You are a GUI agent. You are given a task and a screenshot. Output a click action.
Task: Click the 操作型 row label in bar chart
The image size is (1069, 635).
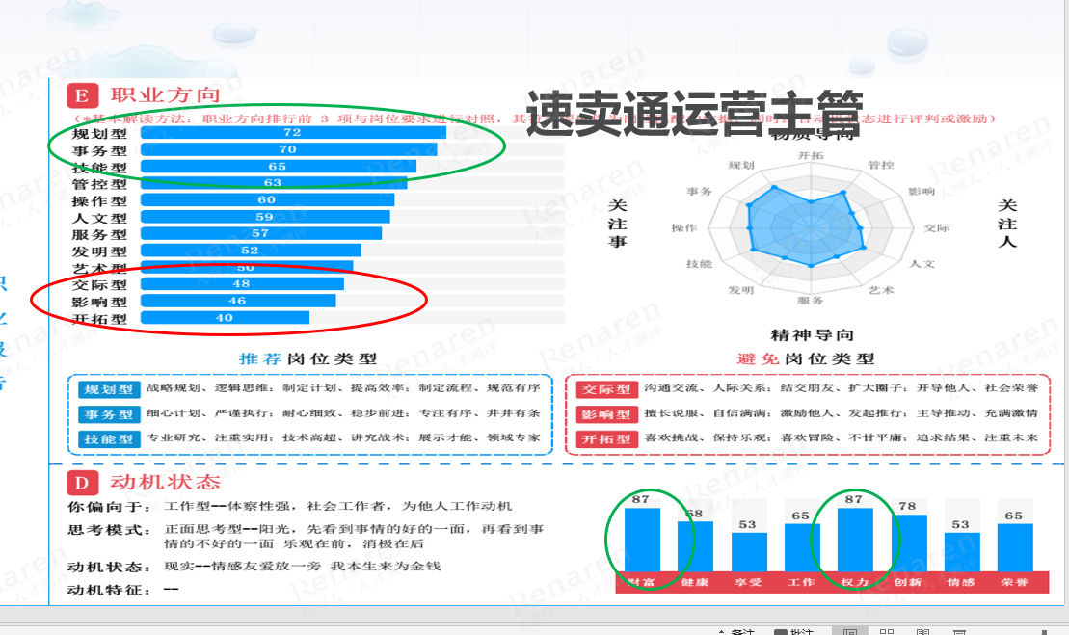pos(99,201)
